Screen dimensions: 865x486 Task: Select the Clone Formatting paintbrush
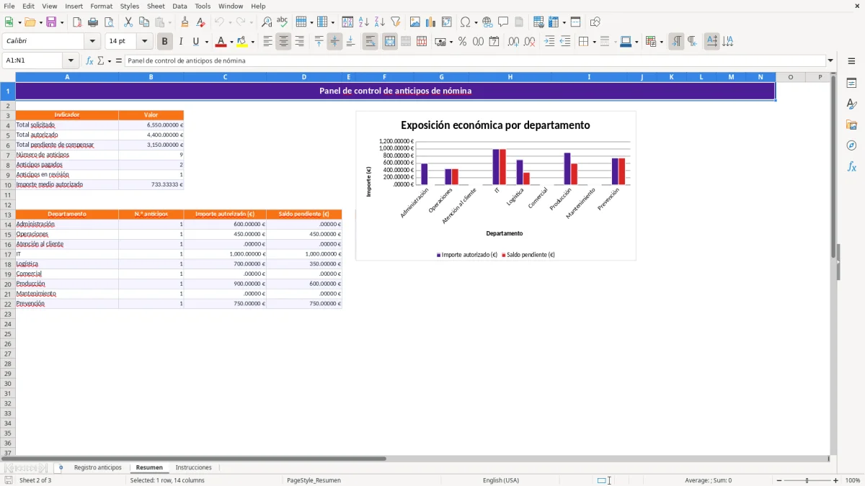tap(185, 22)
